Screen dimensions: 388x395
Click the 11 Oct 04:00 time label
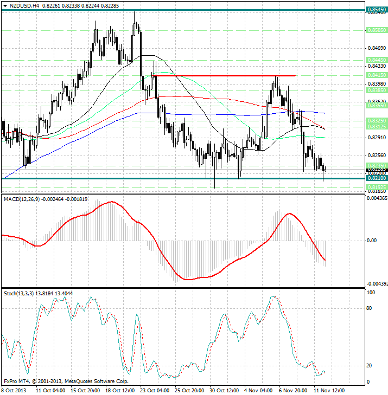coord(50,391)
